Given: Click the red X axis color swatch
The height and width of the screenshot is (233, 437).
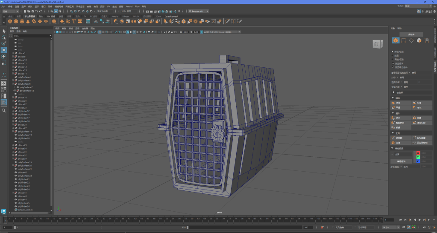Looking at the screenshot, I should pyautogui.click(x=418, y=153).
